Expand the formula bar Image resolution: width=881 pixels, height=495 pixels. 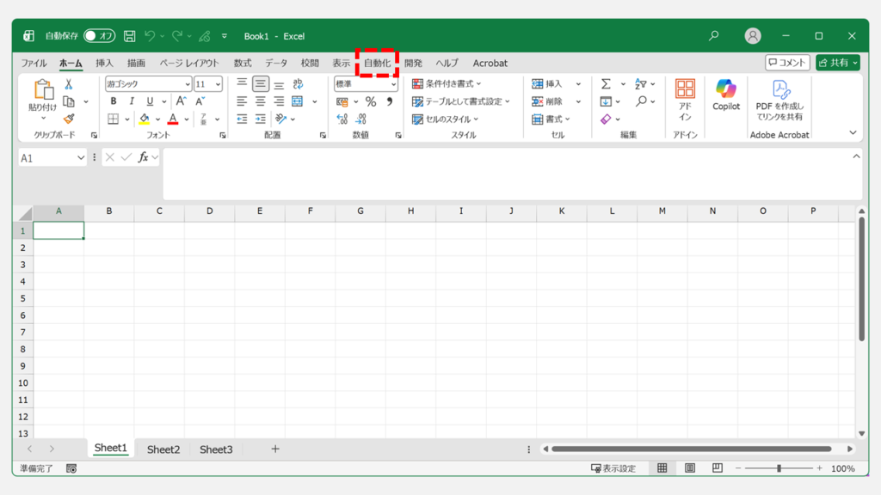856,156
